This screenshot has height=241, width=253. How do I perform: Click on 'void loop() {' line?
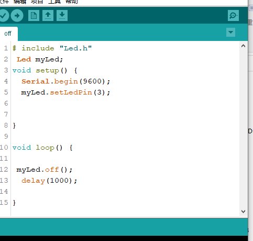(x=42, y=148)
